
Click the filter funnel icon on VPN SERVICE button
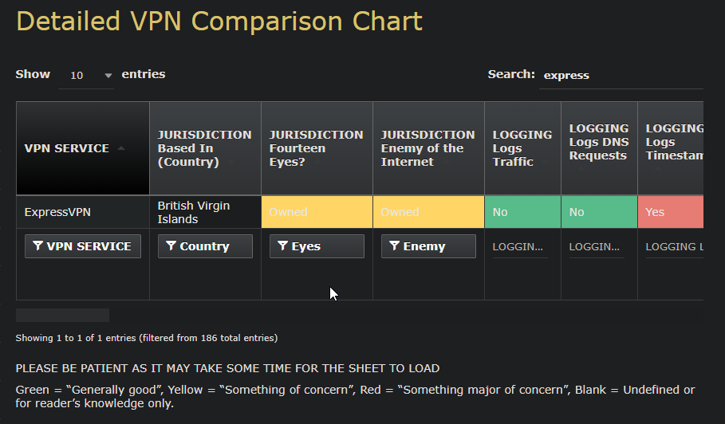click(37, 246)
